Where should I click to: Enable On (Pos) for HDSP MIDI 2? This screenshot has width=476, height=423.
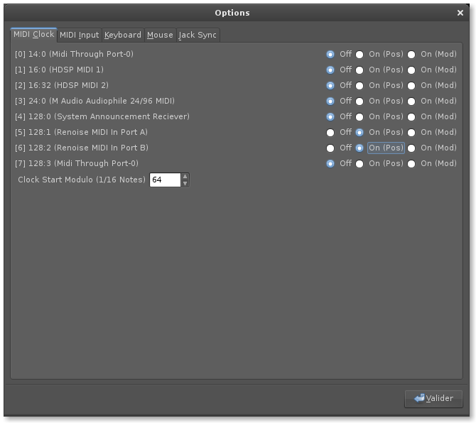[359, 85]
